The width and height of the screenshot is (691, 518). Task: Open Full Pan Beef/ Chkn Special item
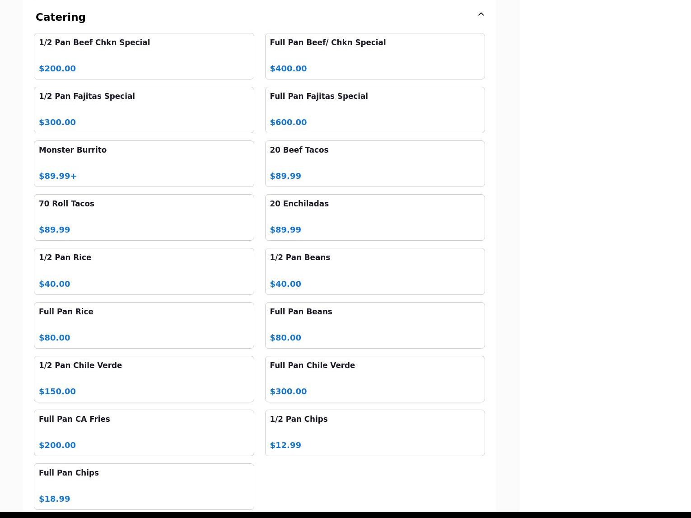(374, 56)
